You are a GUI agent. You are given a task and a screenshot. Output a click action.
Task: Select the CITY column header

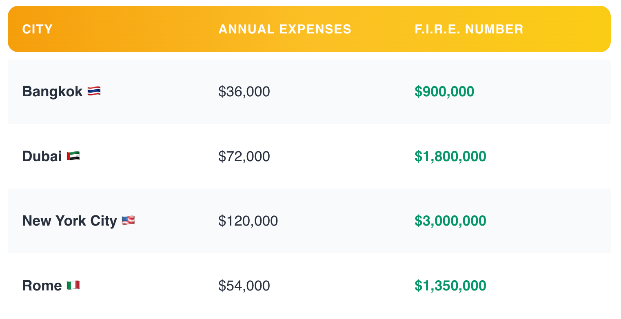(x=38, y=29)
